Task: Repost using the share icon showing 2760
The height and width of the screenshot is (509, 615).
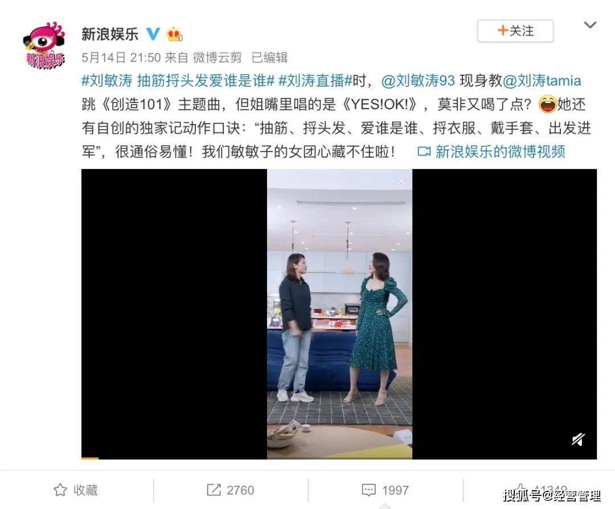Action: tap(230, 490)
